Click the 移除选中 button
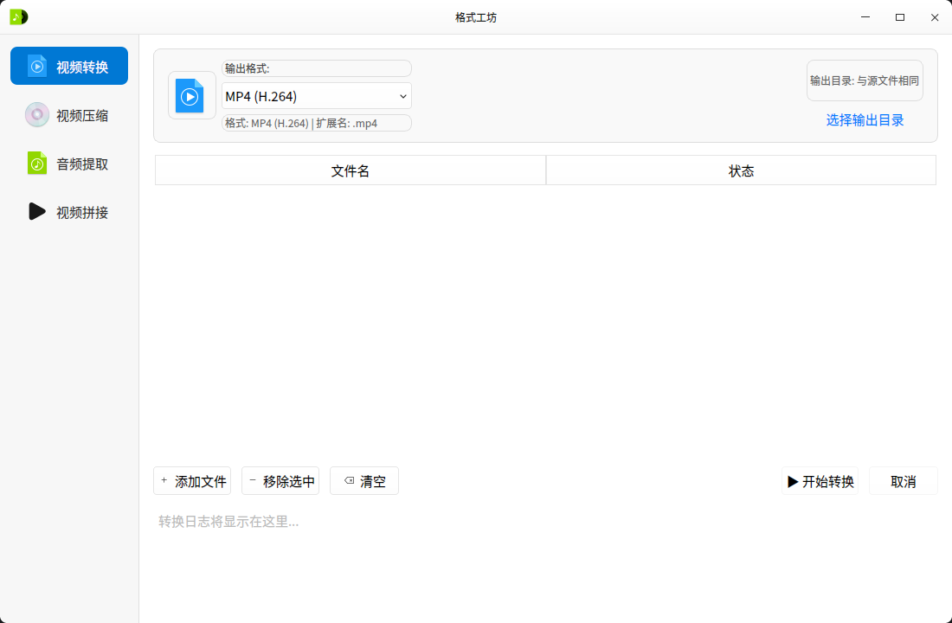 coord(280,481)
